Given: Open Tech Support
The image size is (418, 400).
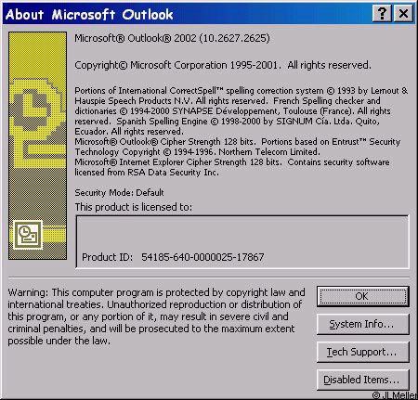Looking at the screenshot, I should click(363, 352).
